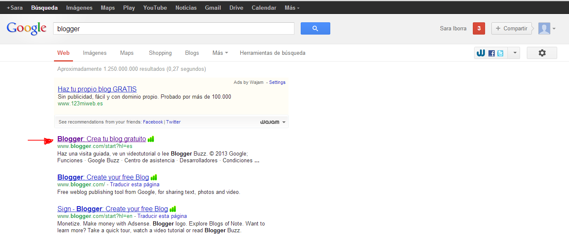This screenshot has height=239, width=569.
Task: Click the Compartir share button
Action: click(x=511, y=29)
